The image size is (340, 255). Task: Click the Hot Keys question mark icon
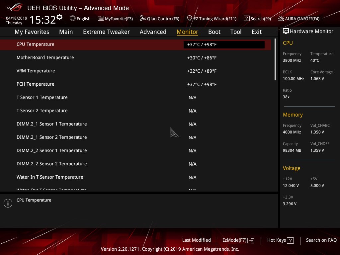click(290, 240)
